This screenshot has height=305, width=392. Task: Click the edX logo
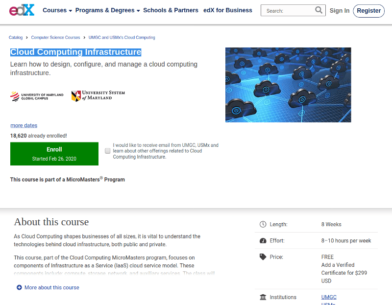click(22, 10)
